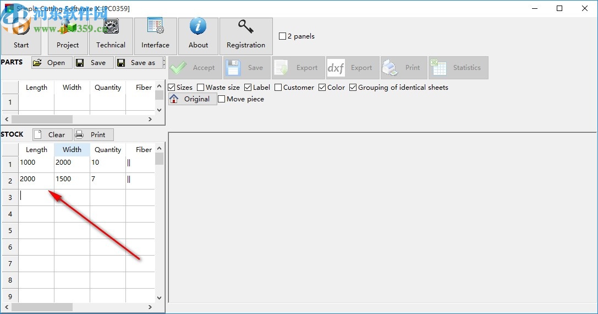Image resolution: width=598 pixels, height=314 pixels.
Task: Clear the stock list
Action: [x=53, y=134]
